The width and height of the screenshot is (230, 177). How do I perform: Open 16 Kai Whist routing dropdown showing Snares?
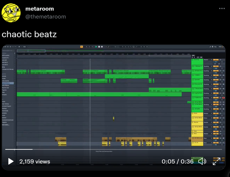pos(208,127)
